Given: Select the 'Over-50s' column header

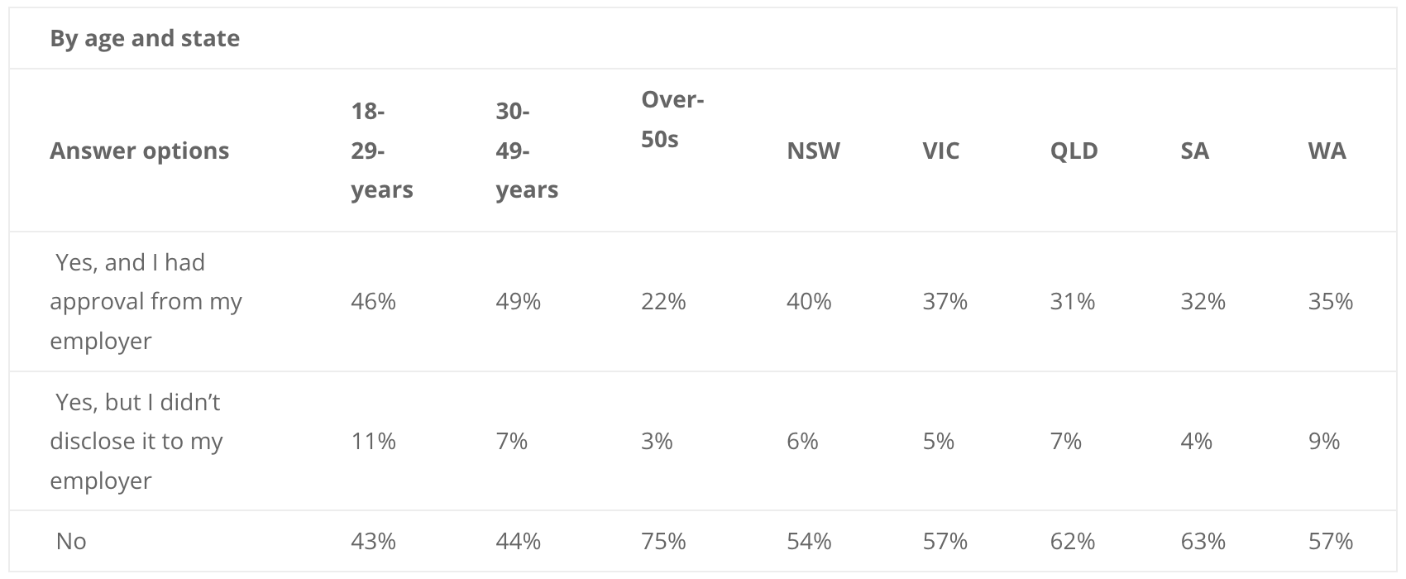Looking at the screenshot, I should click(x=672, y=119).
